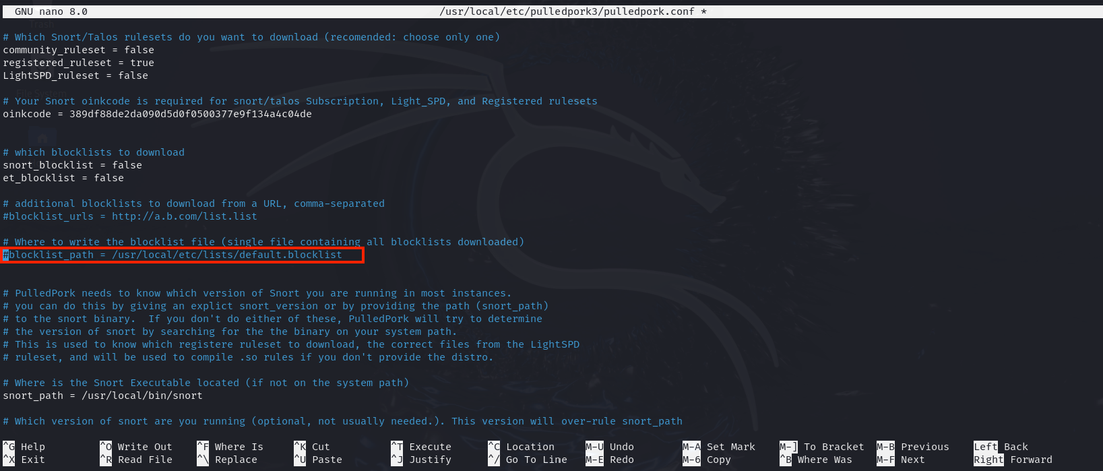Click the 'Which Snort/Talos rulesets' comment line
The height and width of the screenshot is (471, 1103).
click(251, 37)
